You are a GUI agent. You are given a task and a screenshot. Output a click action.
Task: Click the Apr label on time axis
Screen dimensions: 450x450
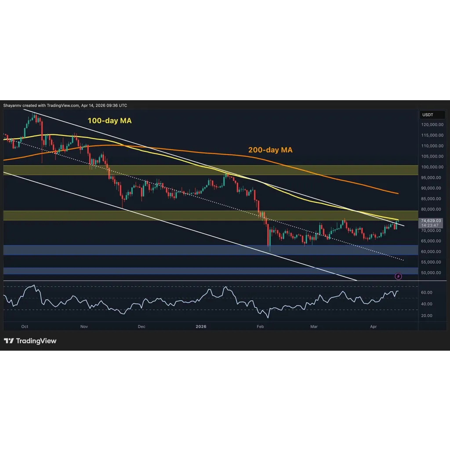373,327
